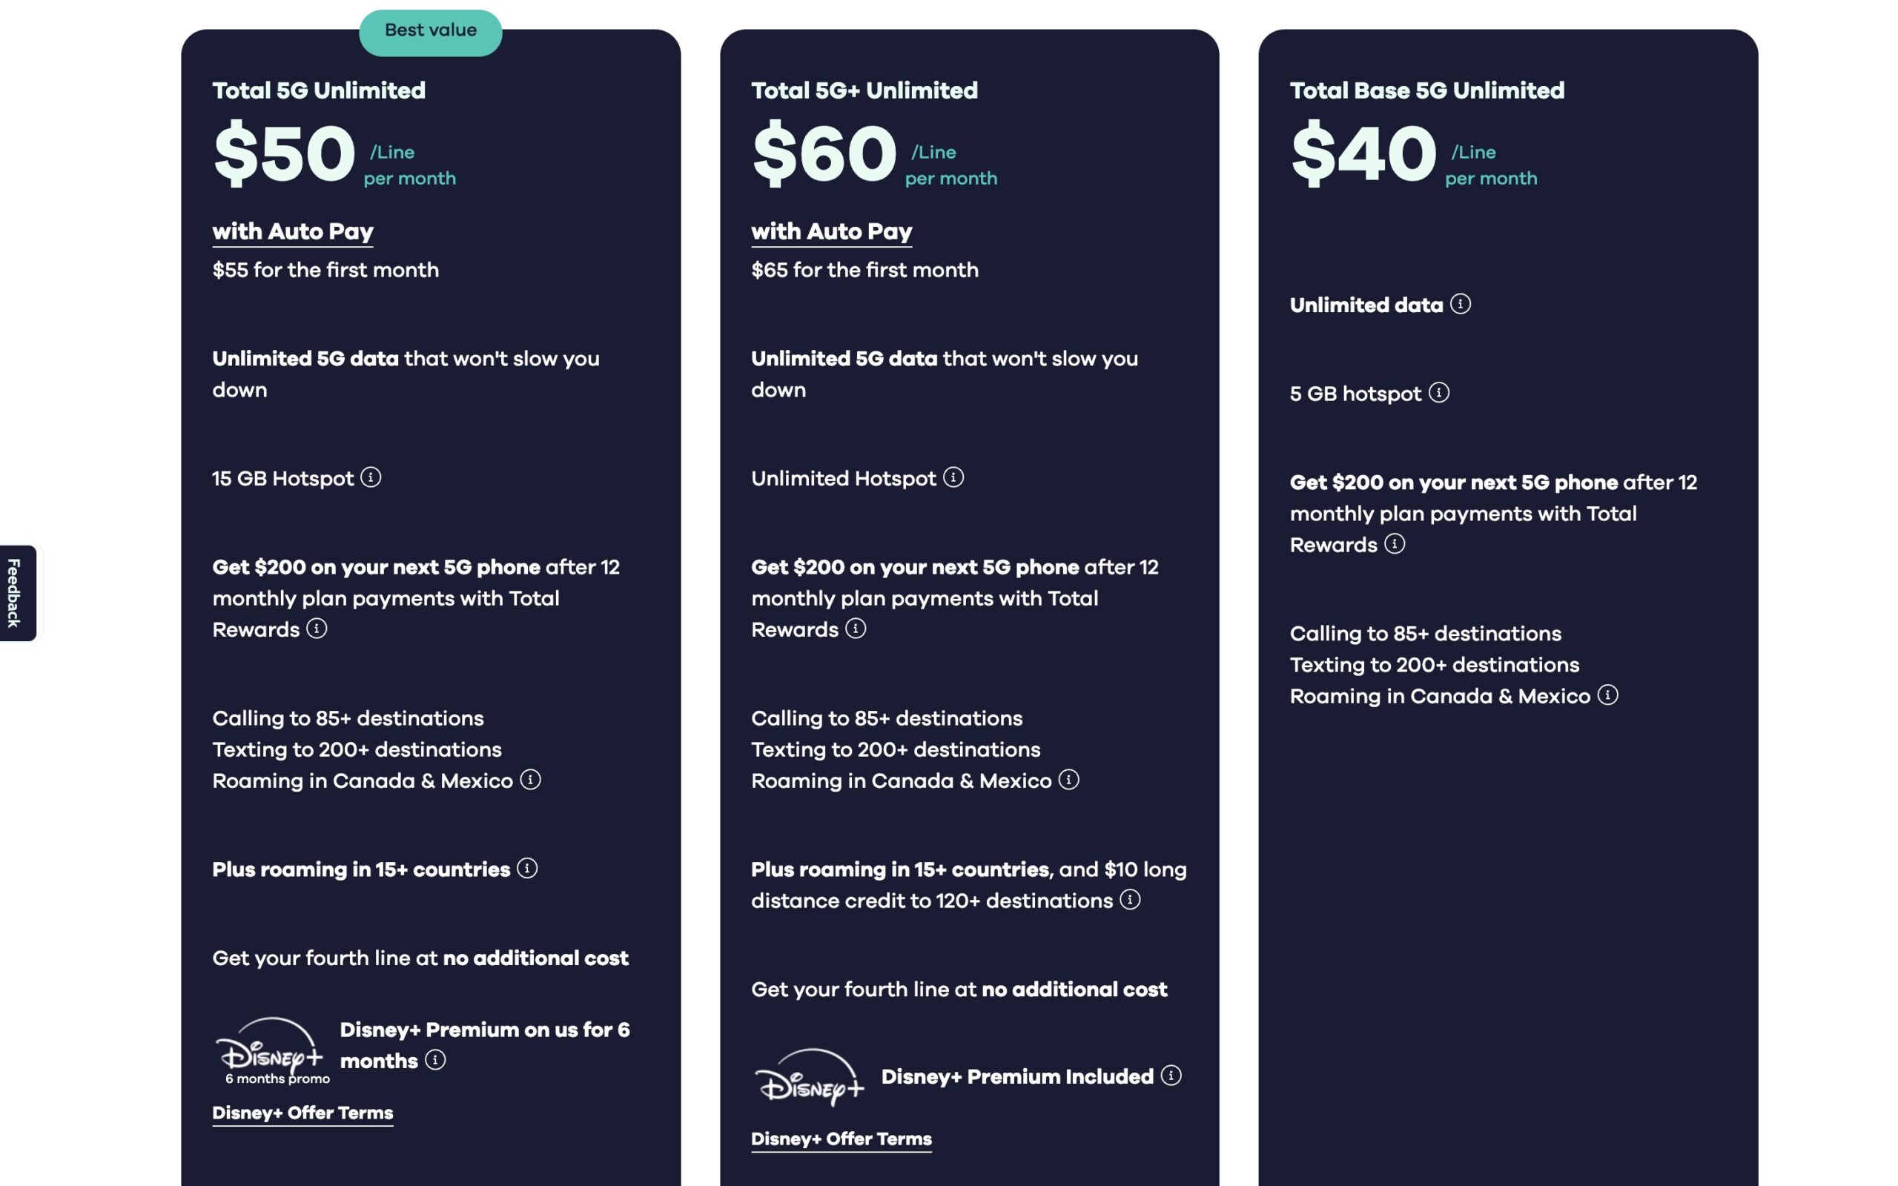Image resolution: width=1898 pixels, height=1186 pixels.
Task: Open info icon next to Unlimited data
Action: [1460, 304]
